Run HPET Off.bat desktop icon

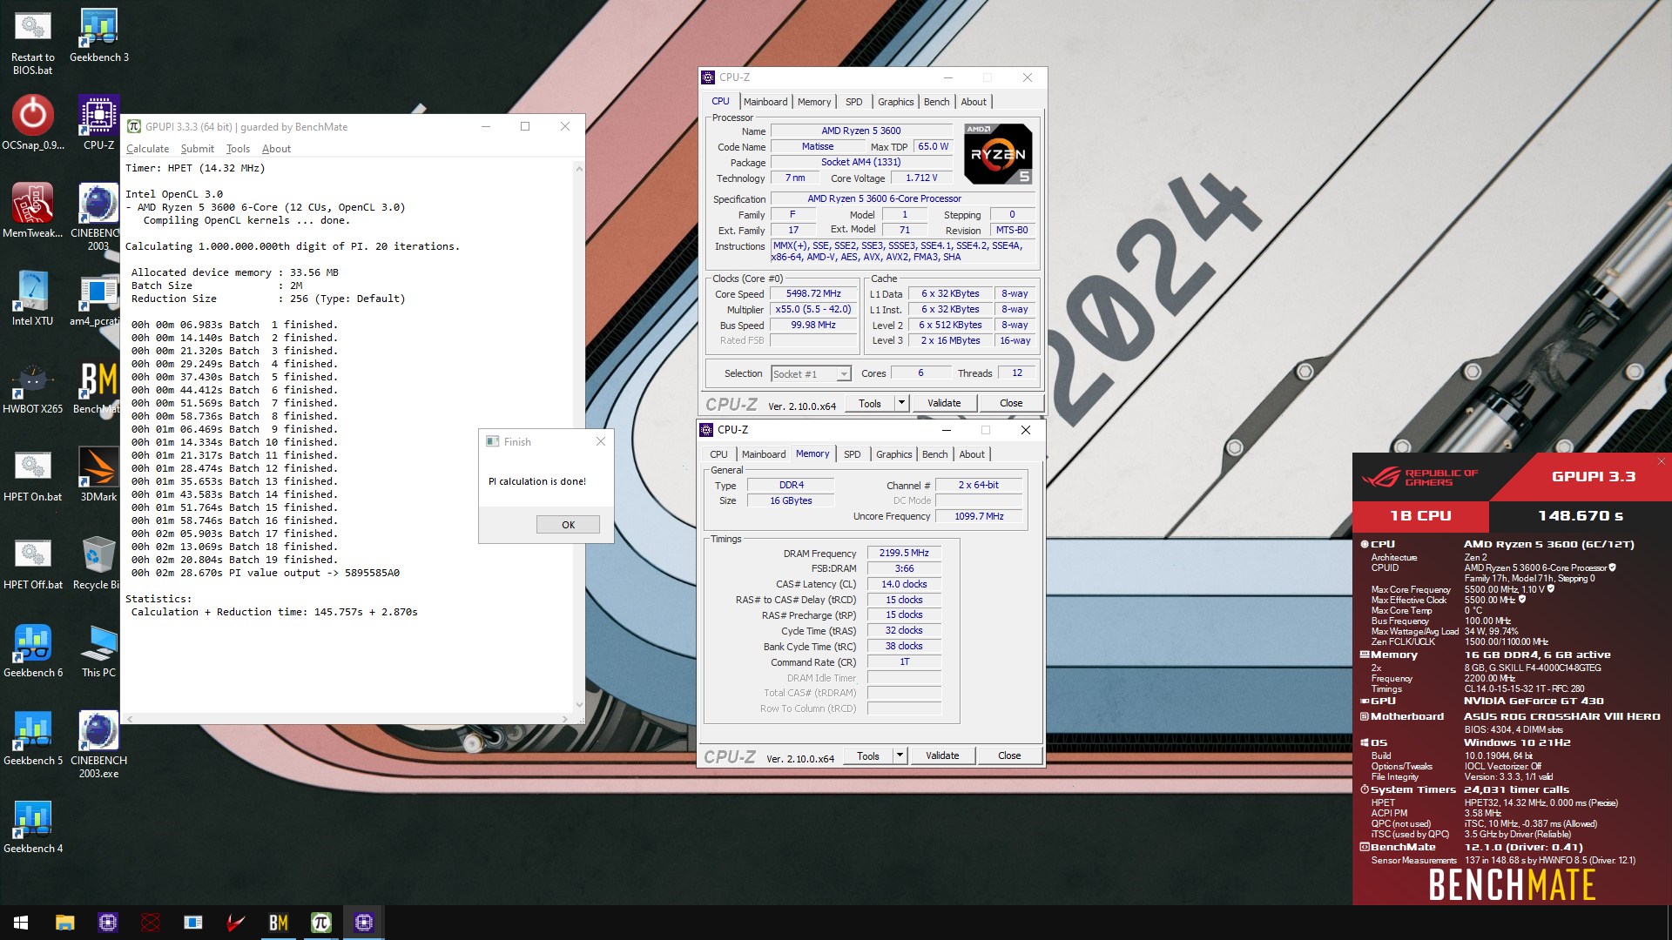click(x=32, y=562)
